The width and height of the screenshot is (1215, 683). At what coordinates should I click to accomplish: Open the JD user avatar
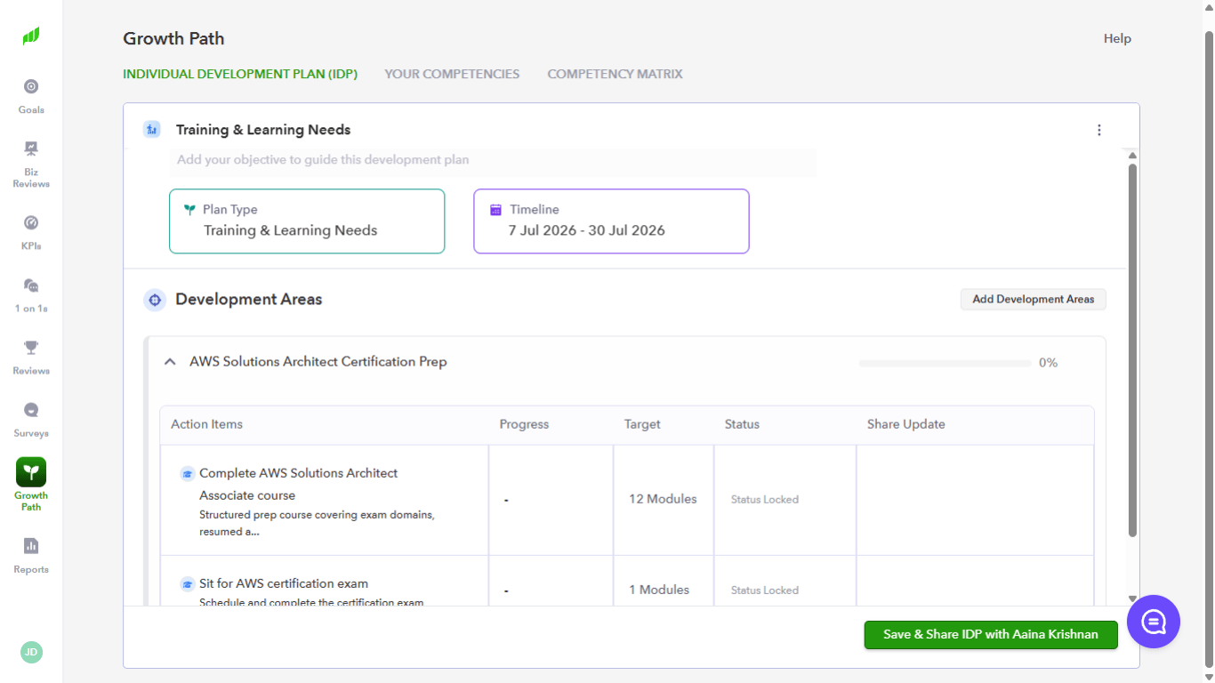coord(31,652)
